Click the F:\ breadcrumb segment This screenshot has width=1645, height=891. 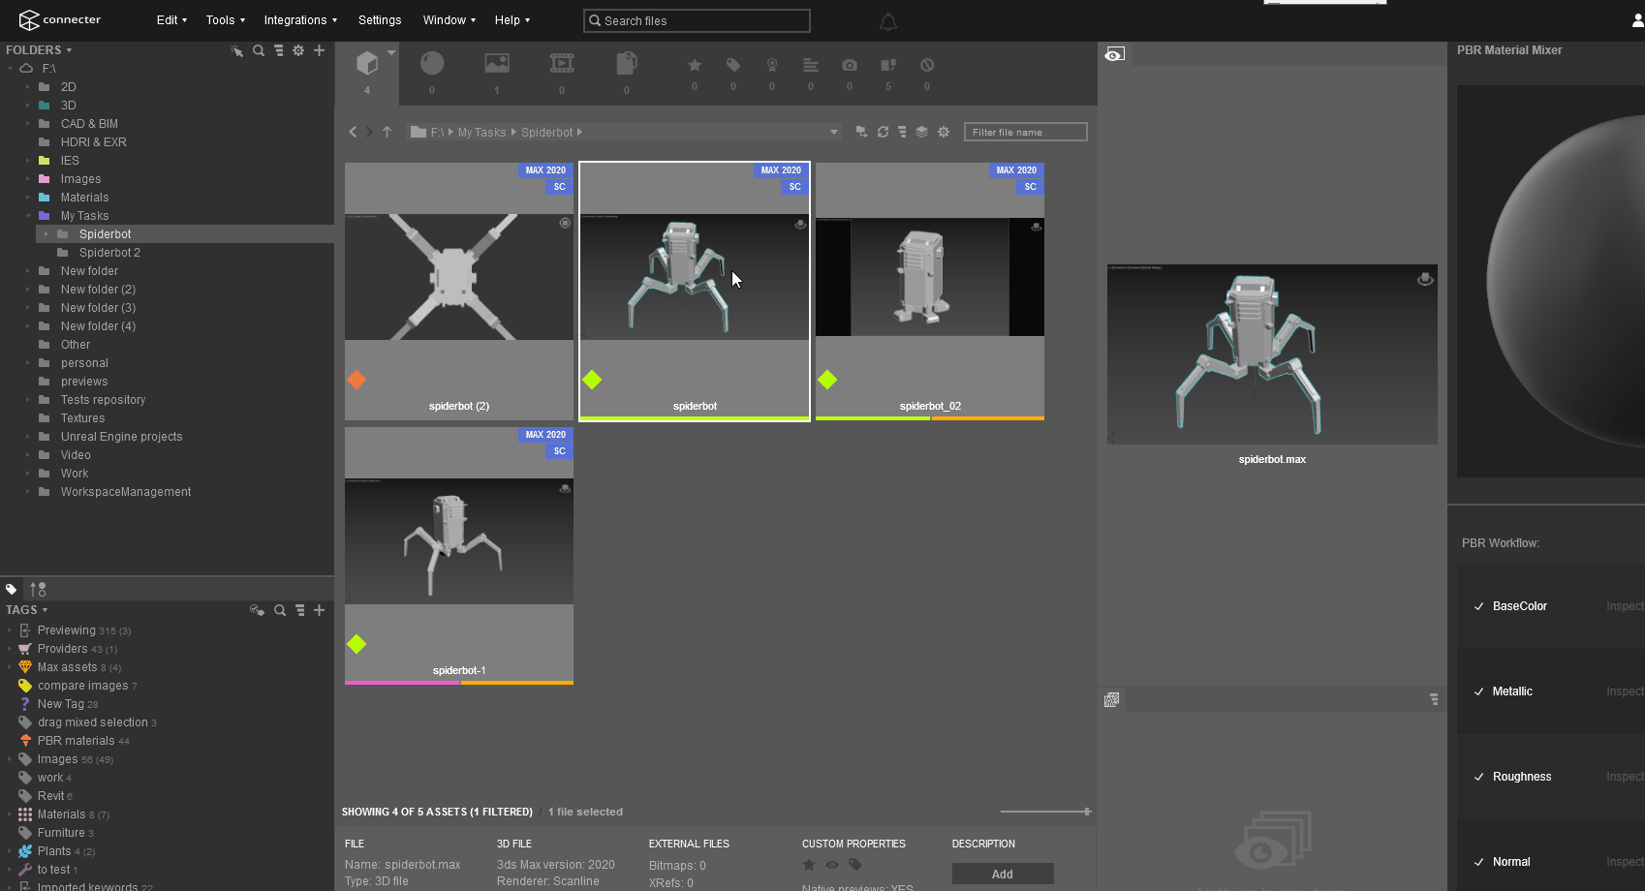pos(437,133)
